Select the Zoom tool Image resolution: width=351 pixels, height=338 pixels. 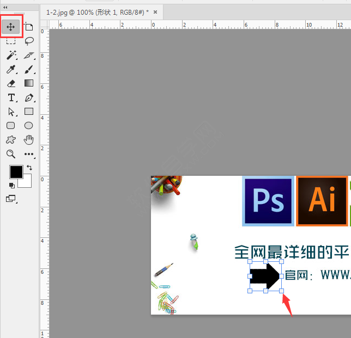coord(11,154)
